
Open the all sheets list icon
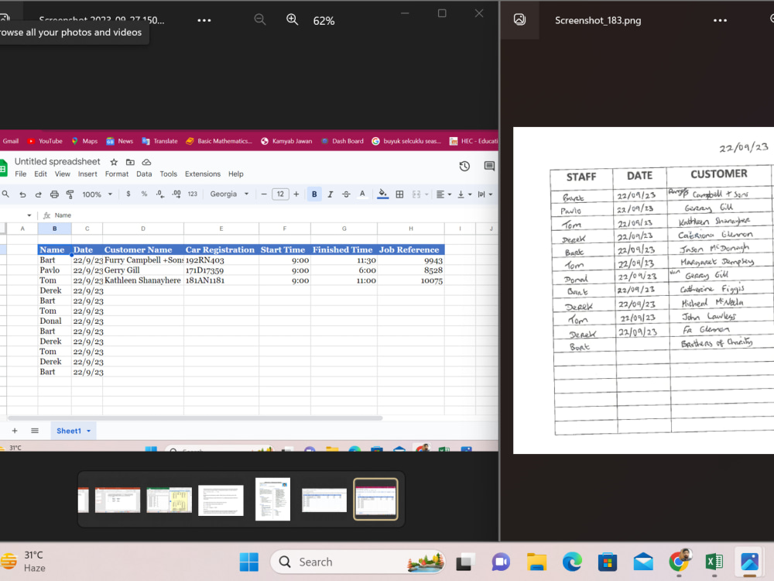point(35,431)
